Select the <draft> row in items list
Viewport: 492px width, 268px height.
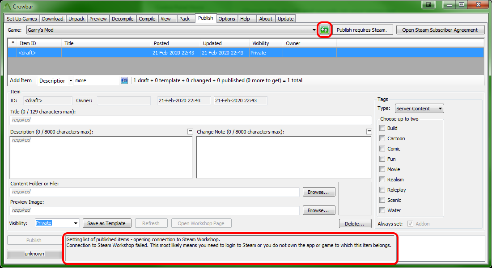click(246, 53)
